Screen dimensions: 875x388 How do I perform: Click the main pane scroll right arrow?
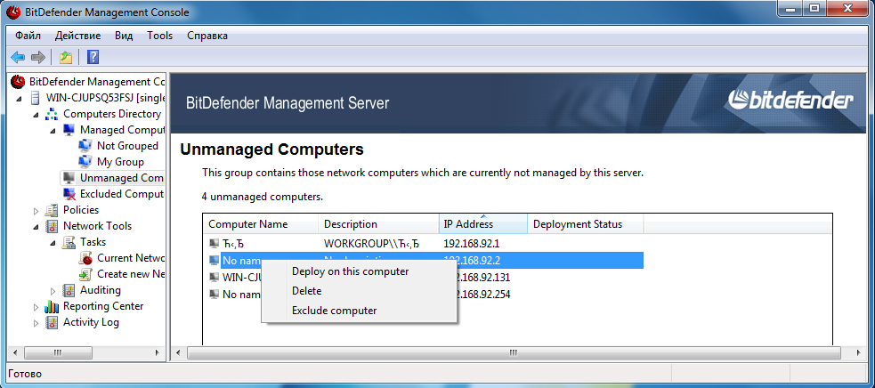(x=858, y=352)
